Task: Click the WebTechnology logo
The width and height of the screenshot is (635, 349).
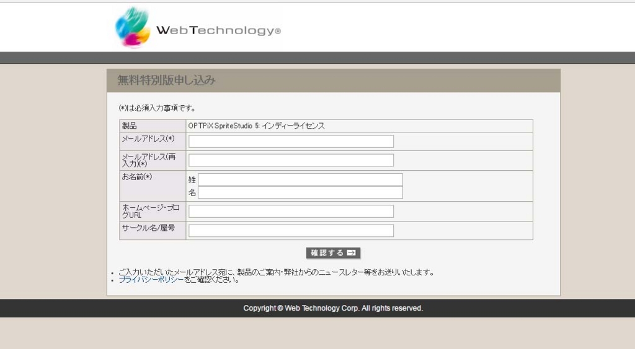Action: tap(198, 28)
